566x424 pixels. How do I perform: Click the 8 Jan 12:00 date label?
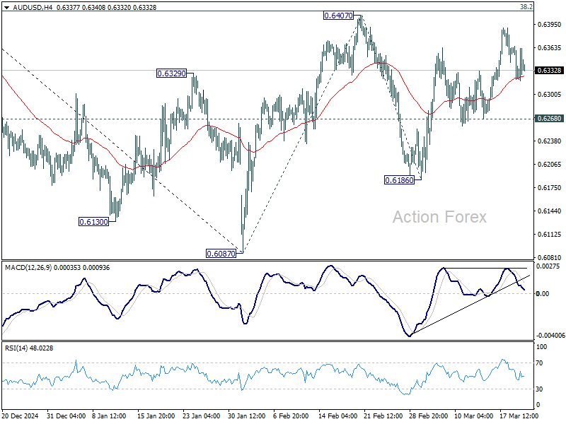coord(109,416)
